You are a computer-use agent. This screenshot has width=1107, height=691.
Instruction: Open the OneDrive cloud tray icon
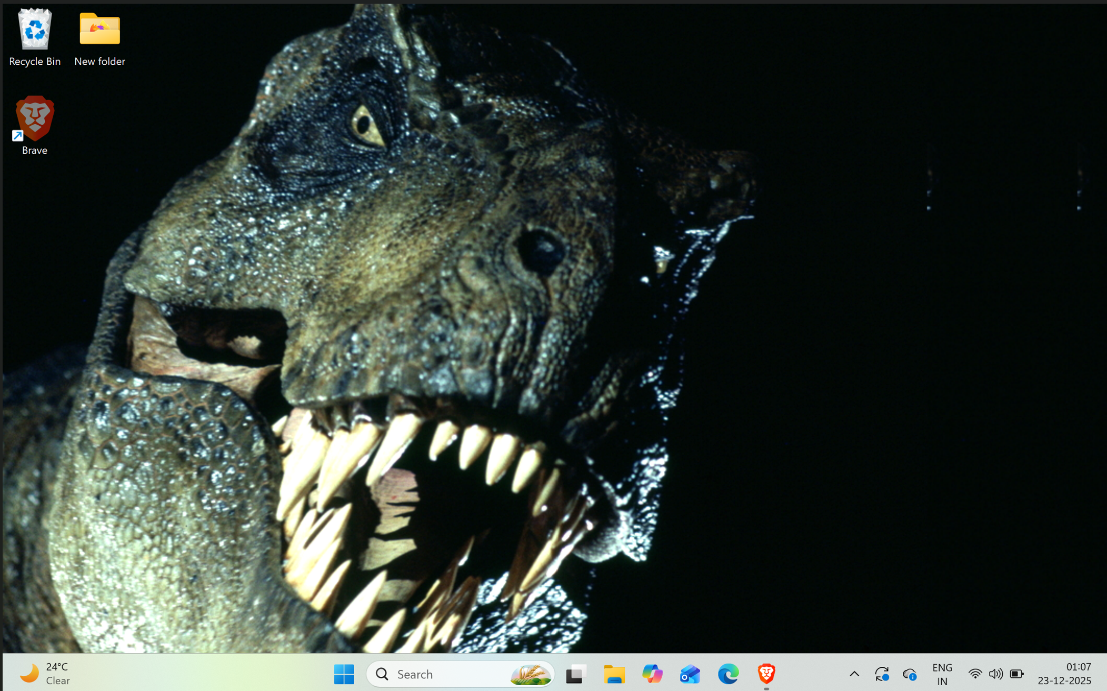tap(909, 674)
